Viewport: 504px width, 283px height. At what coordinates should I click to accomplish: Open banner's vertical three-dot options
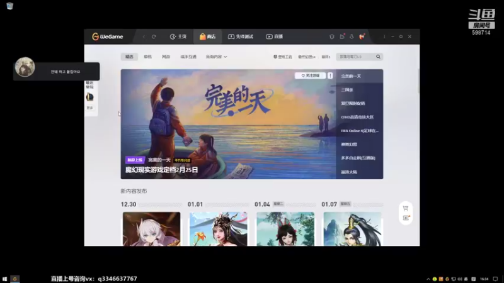tap(330, 75)
